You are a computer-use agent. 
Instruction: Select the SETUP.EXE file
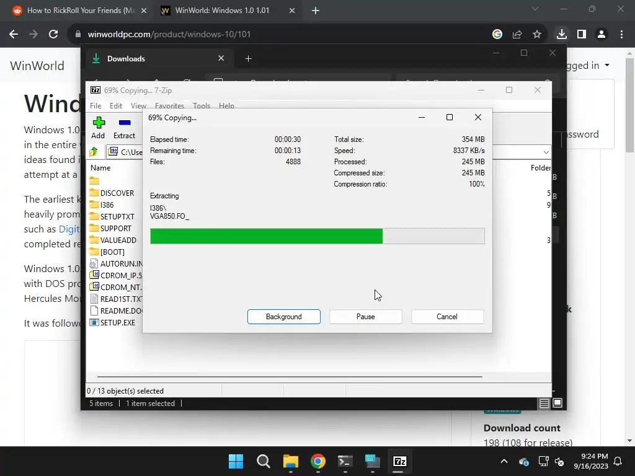113,322
